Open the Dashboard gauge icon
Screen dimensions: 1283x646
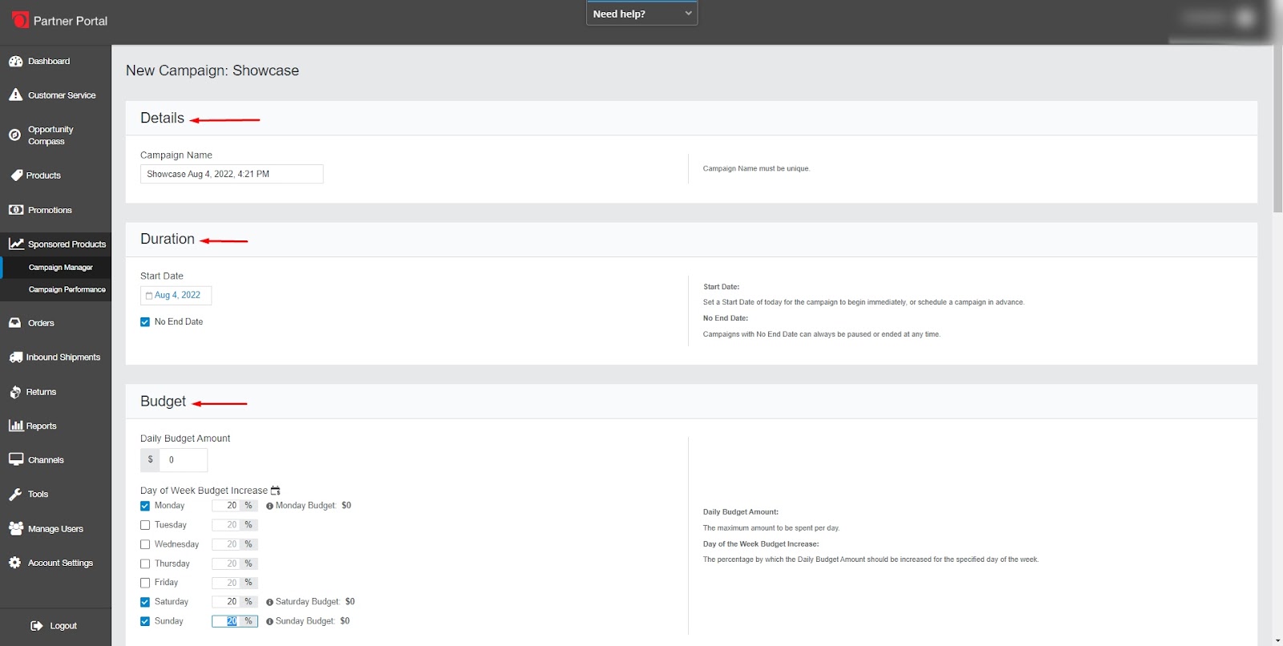pyautogui.click(x=15, y=61)
